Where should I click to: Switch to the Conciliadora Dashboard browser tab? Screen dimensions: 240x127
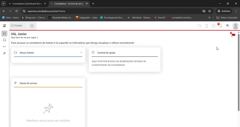tap(27, 3)
